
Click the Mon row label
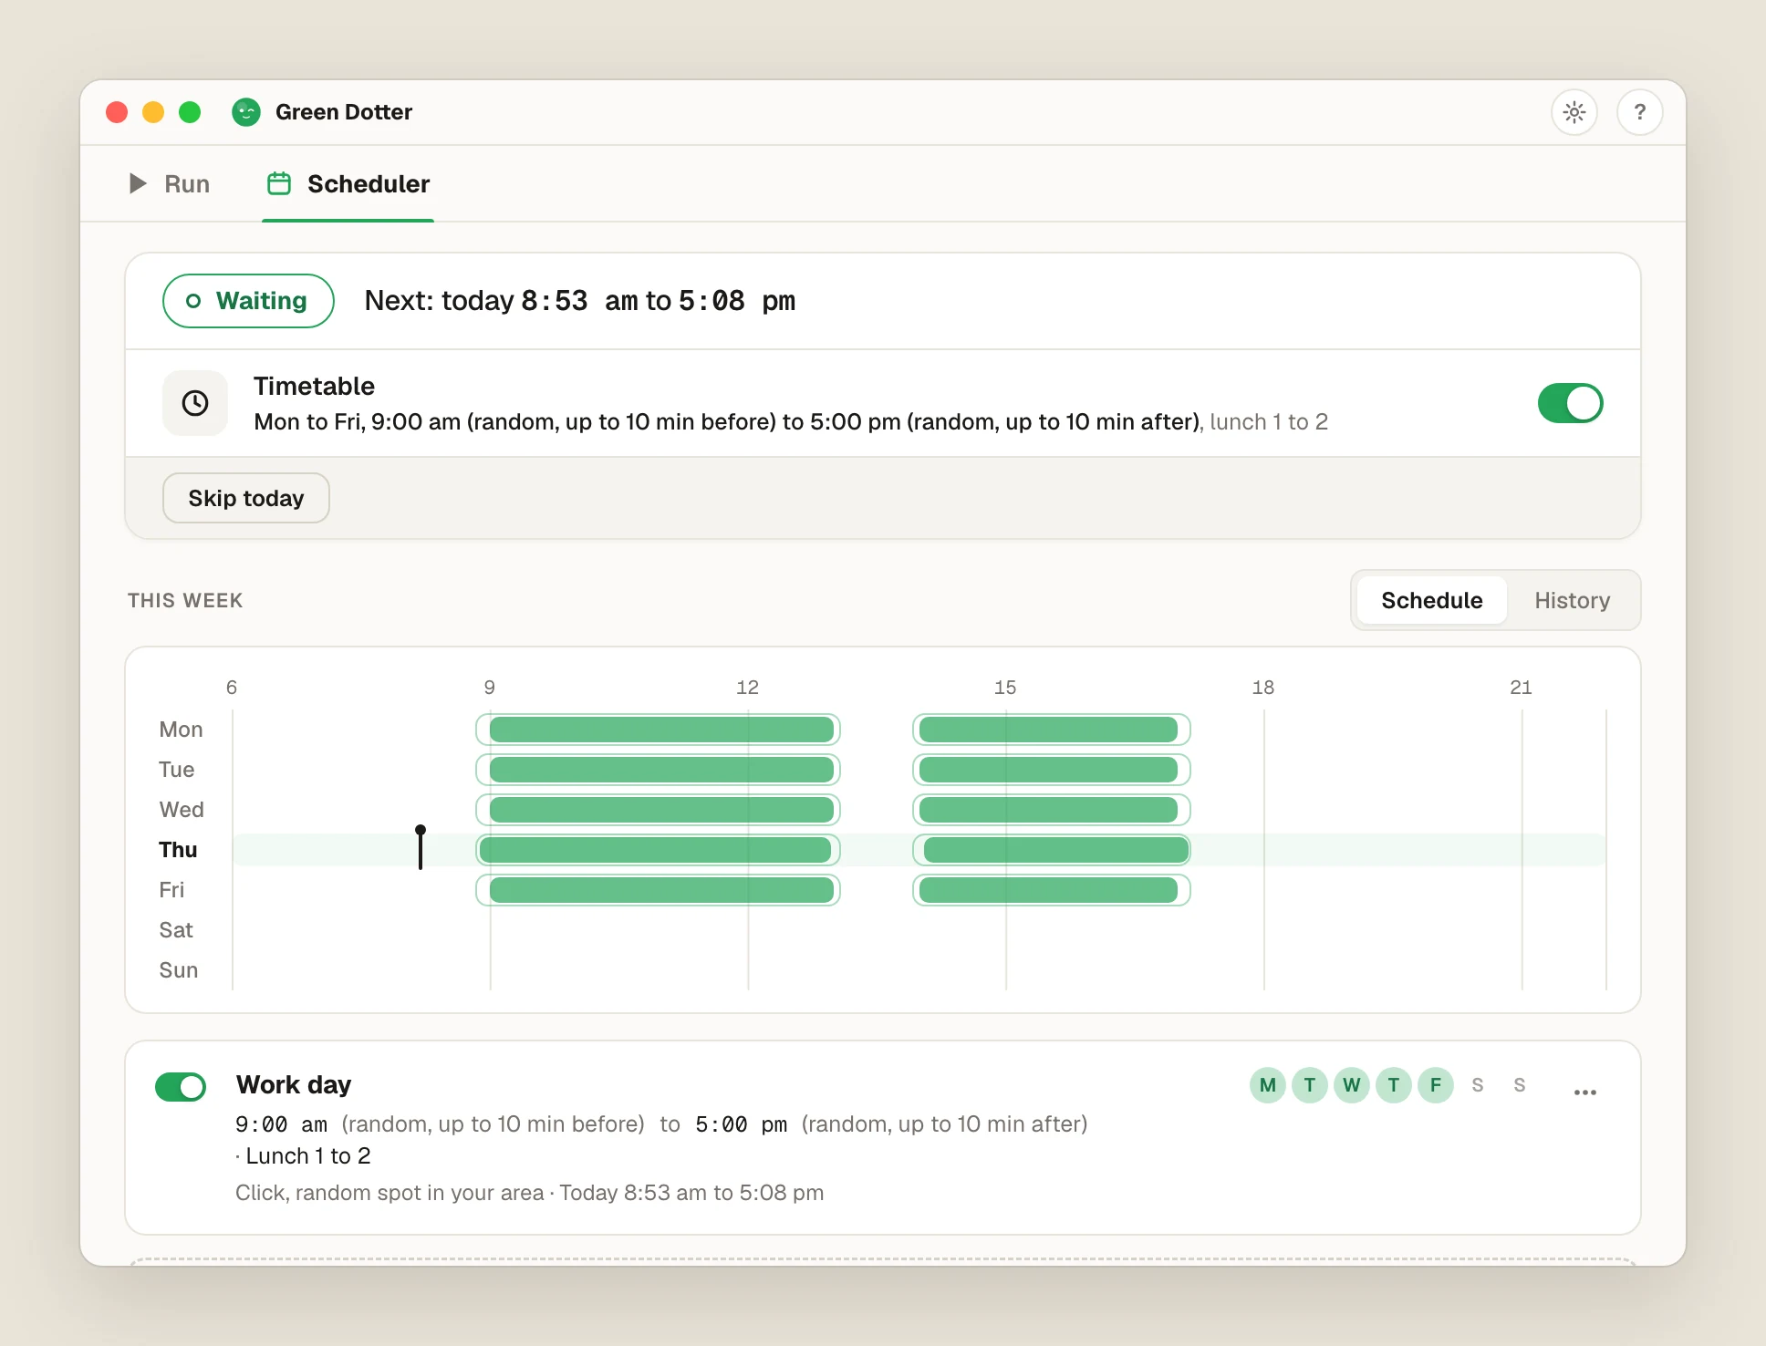click(181, 730)
